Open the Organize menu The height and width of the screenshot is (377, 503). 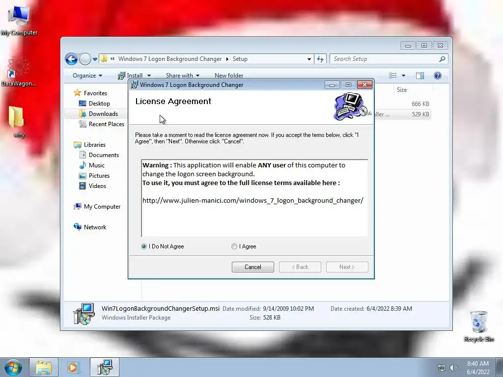87,76
